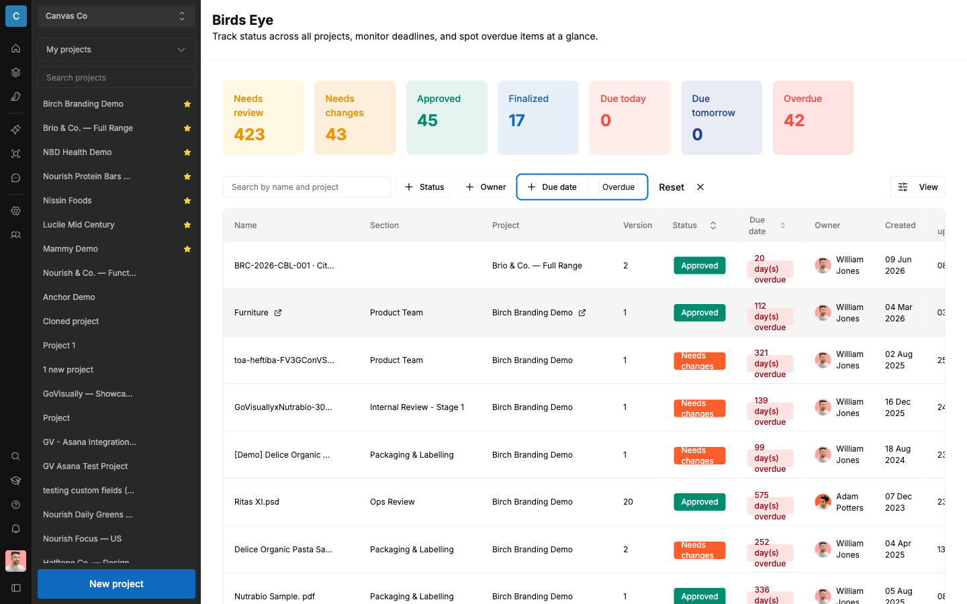Clear filters with the X next to Reset

click(700, 187)
